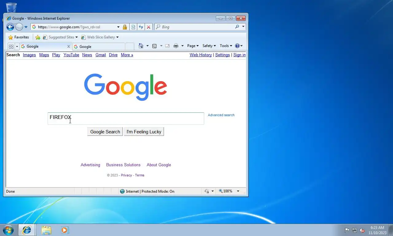The image size is (393, 236).
Task: Open the Business Solutions link
Action: [123, 165]
